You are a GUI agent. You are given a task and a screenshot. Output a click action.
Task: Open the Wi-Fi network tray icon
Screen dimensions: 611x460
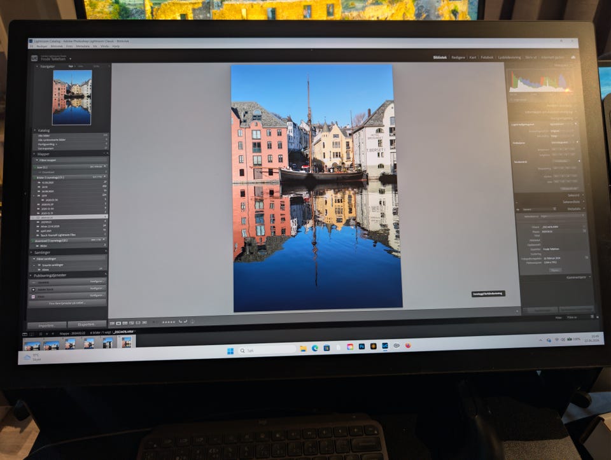coord(556,340)
